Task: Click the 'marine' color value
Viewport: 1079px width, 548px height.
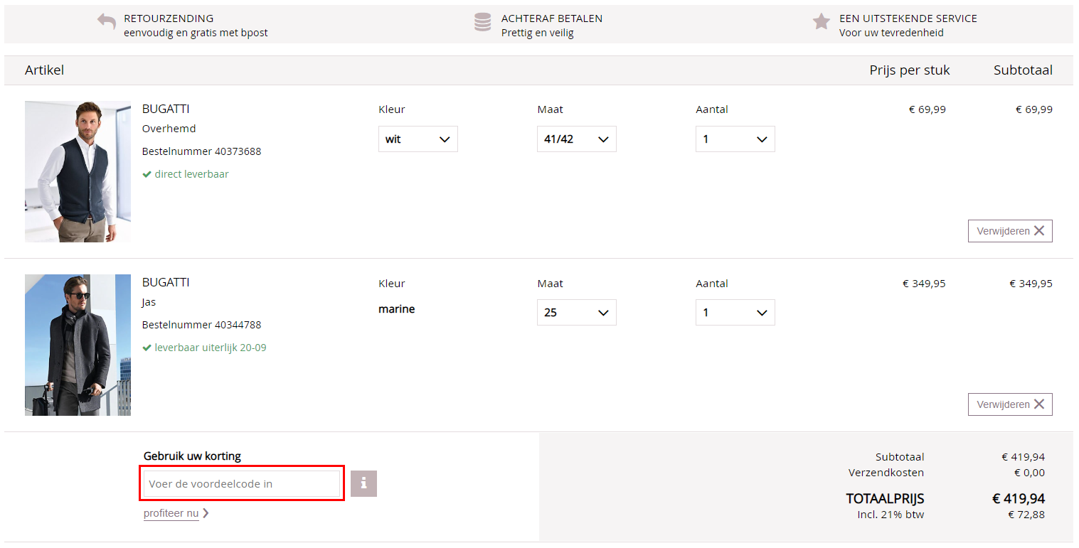Action: tap(397, 309)
